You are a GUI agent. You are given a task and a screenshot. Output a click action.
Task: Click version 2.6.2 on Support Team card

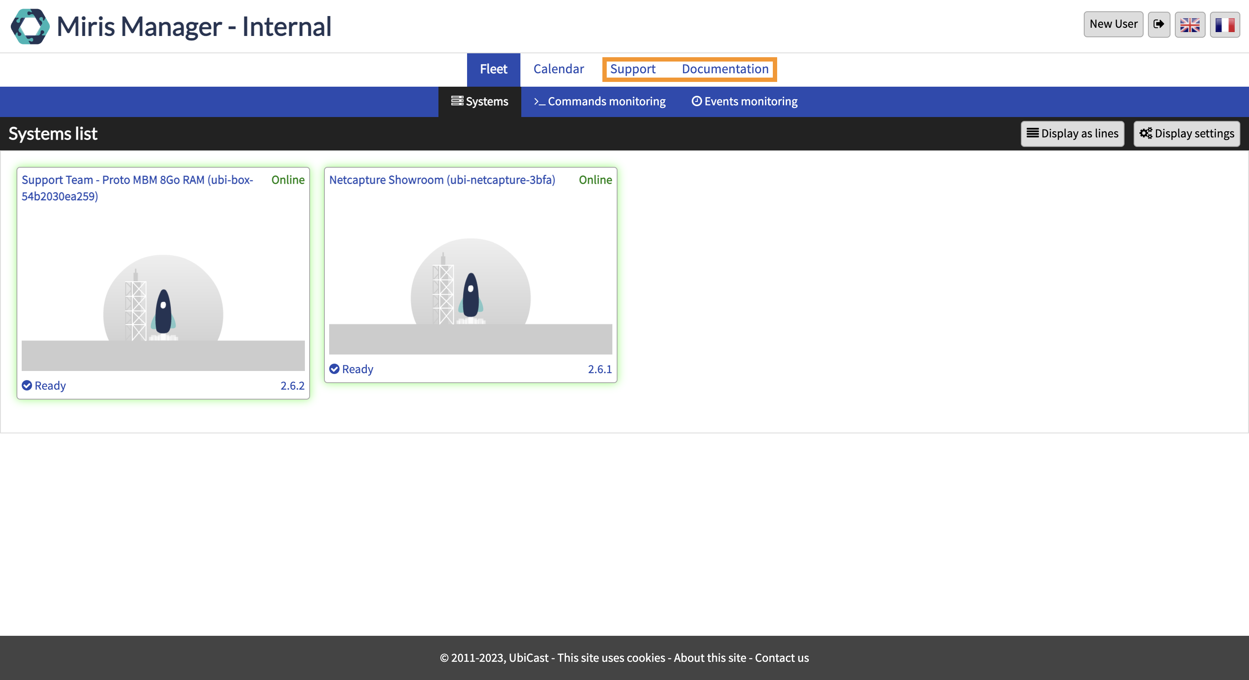(x=292, y=386)
